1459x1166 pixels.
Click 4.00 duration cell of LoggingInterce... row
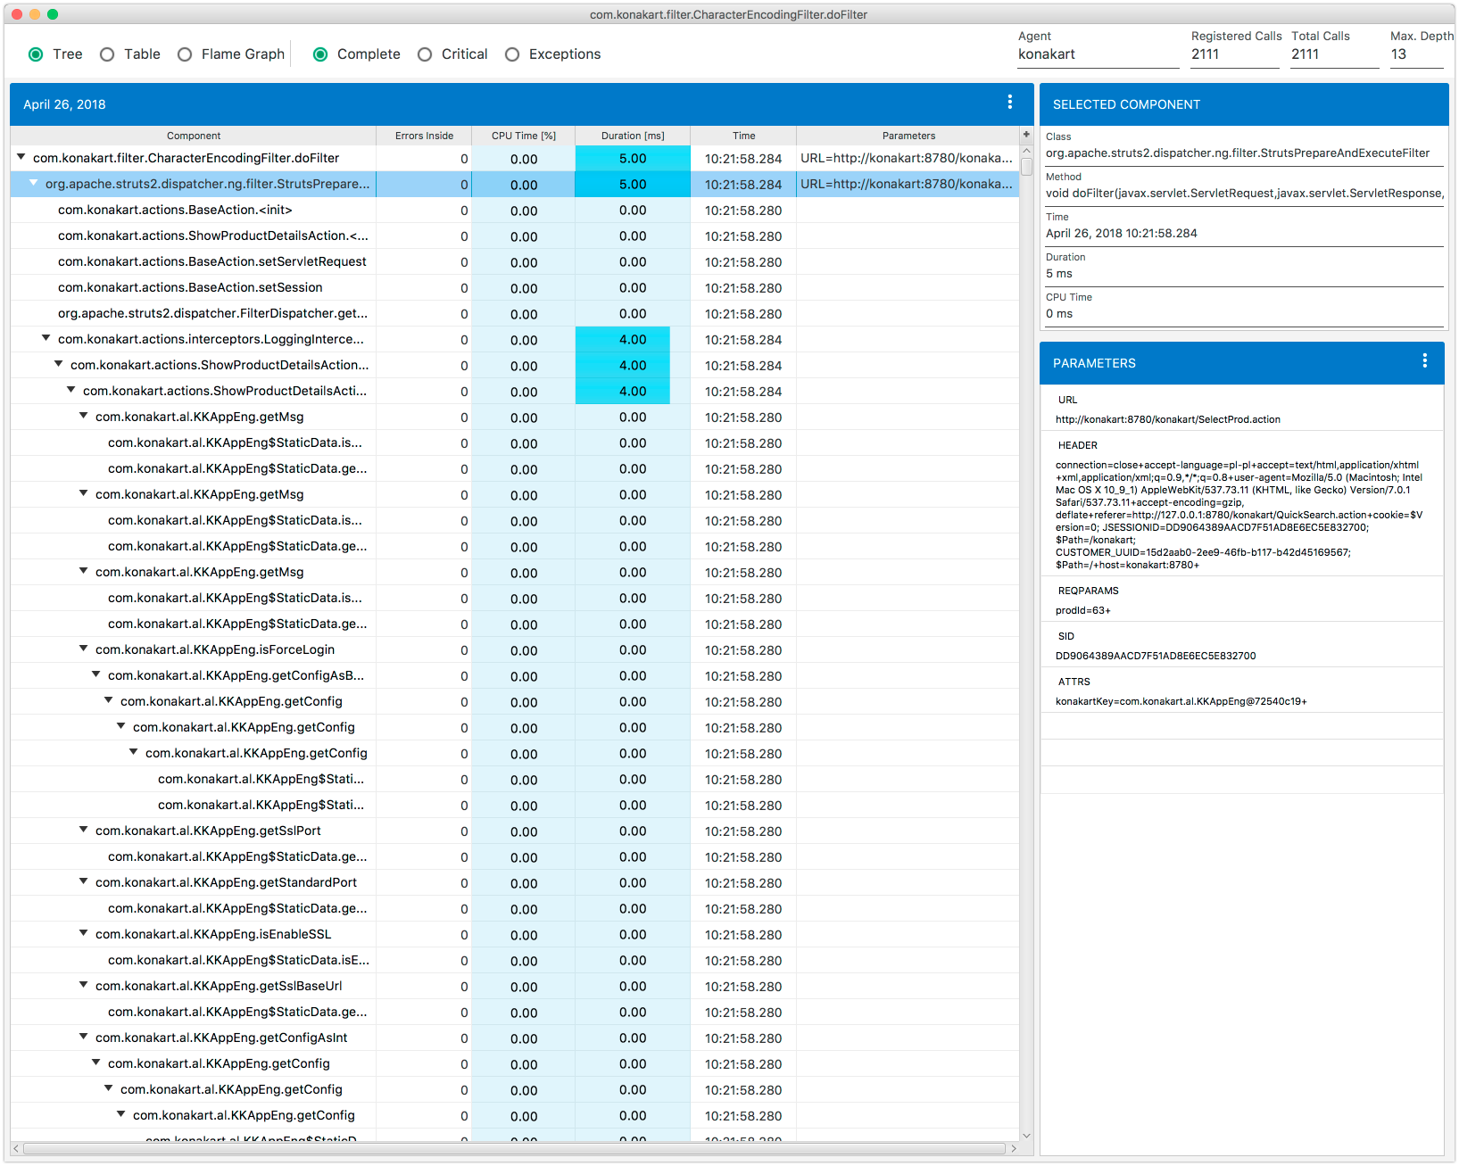(633, 339)
